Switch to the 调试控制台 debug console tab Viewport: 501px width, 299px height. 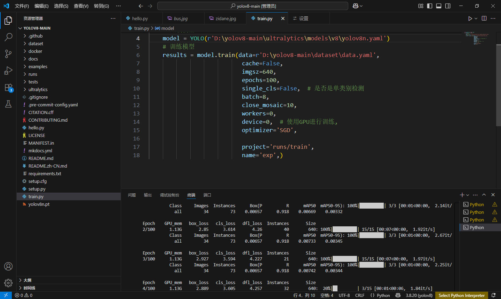(169, 195)
